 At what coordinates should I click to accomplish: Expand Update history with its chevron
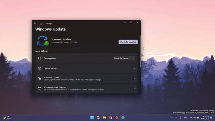point(134,68)
